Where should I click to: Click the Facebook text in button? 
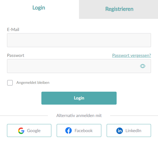pos(84,130)
